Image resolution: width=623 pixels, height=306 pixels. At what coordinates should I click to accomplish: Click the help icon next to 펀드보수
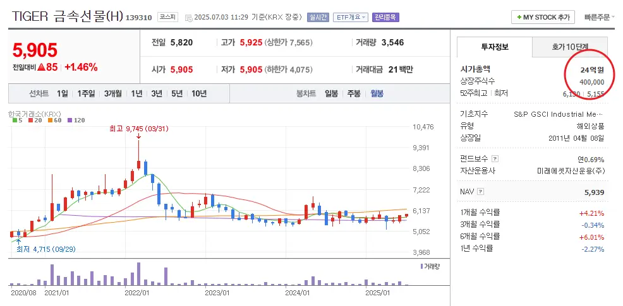(x=495, y=159)
